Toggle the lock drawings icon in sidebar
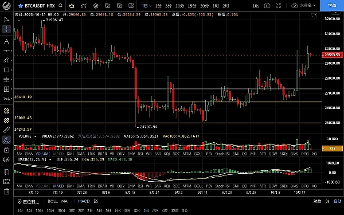This screenshot has height=215, width=344. 6,150
